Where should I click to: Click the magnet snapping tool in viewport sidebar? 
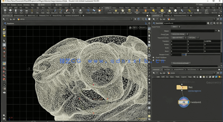coord(4,79)
